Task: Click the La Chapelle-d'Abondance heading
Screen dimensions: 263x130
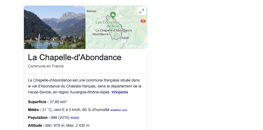Action: coord(75,57)
